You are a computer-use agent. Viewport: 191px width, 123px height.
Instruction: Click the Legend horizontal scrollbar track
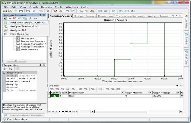[x=121, y=112]
